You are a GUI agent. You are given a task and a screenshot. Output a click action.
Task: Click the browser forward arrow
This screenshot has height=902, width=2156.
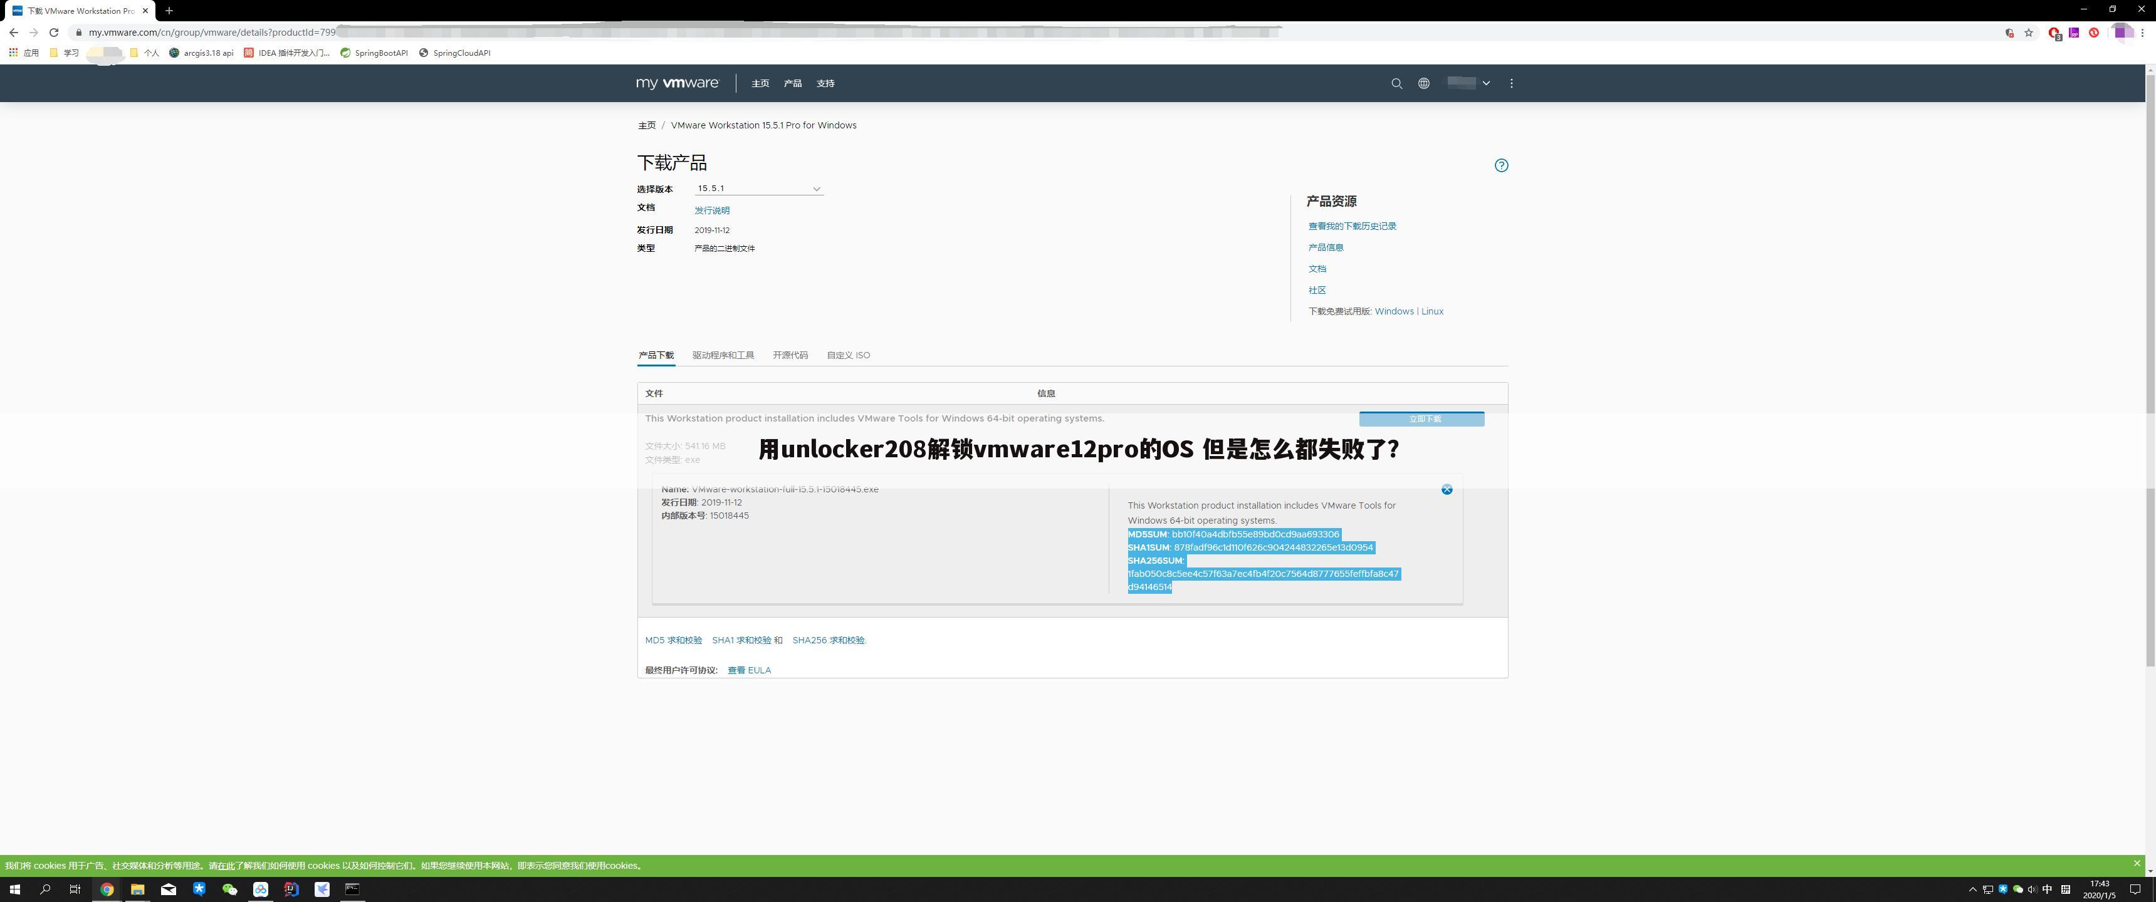click(33, 33)
